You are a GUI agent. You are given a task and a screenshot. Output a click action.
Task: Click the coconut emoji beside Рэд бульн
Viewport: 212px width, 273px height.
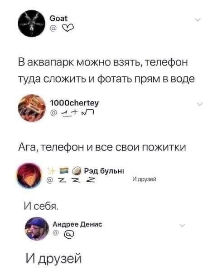77,171
